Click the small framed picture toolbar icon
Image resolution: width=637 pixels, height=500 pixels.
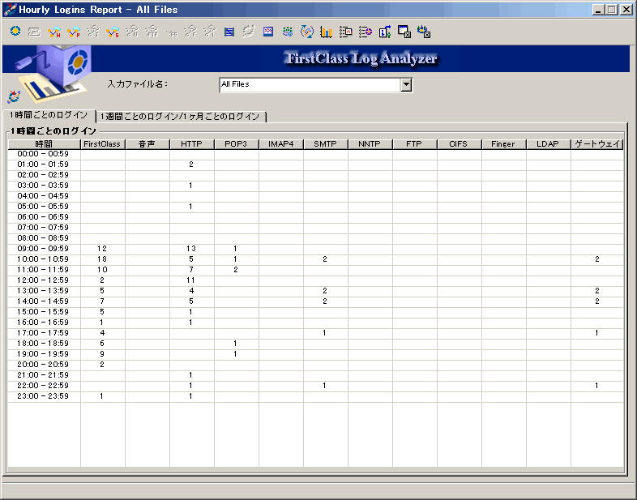click(x=268, y=32)
